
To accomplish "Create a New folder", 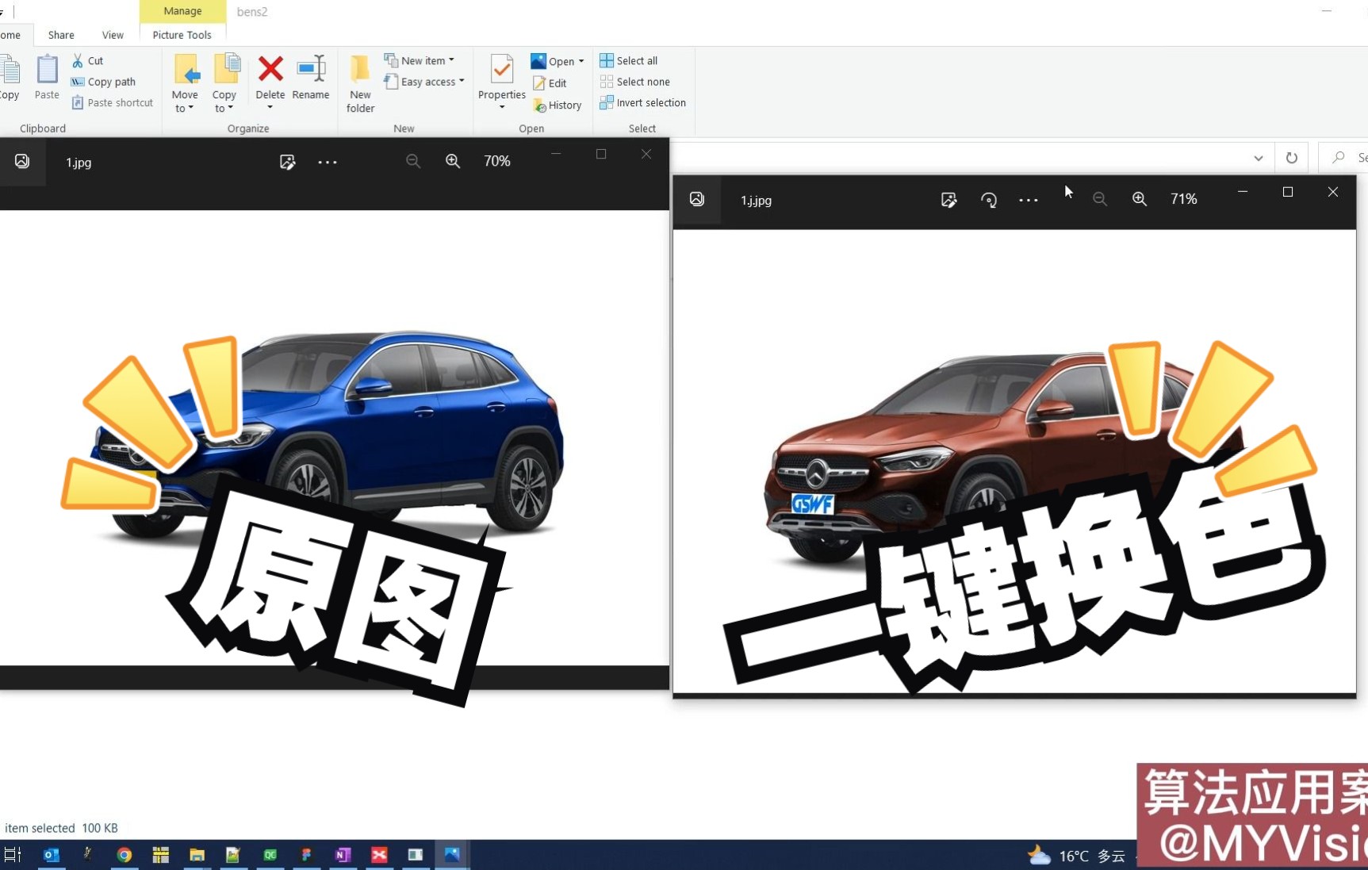I will [360, 84].
